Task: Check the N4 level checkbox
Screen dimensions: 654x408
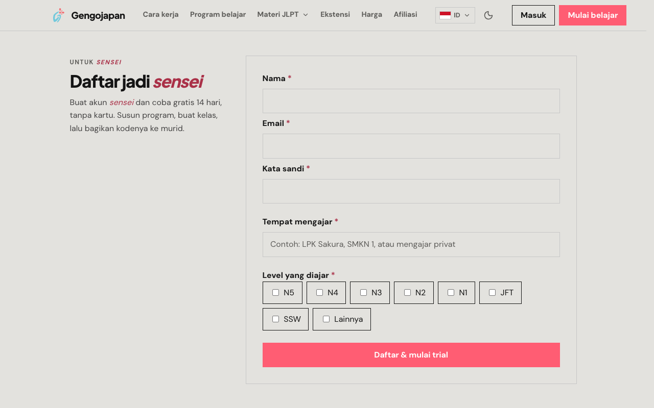Action: pyautogui.click(x=320, y=293)
